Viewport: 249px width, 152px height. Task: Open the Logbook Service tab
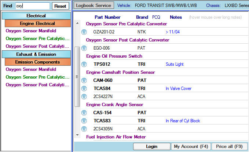[x=94, y=6]
